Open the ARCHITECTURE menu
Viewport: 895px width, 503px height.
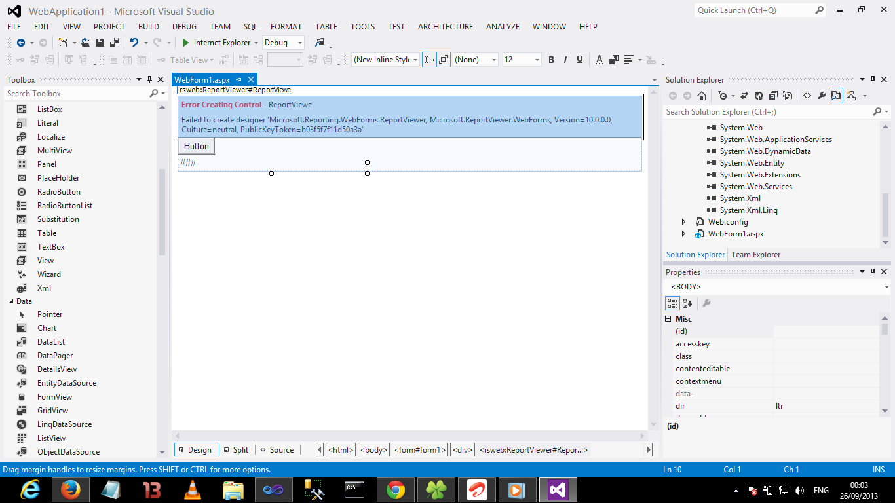[x=446, y=27]
